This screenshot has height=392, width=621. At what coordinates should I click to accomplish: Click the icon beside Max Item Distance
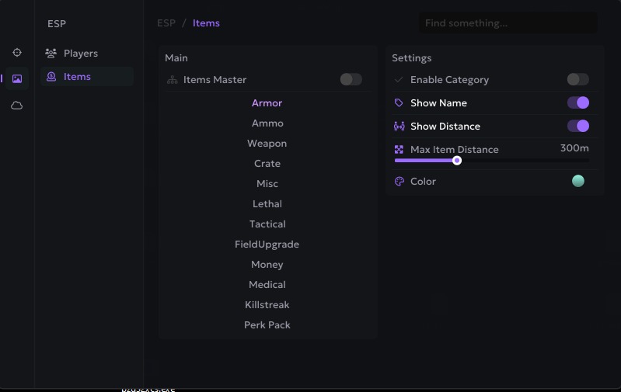[399, 149]
